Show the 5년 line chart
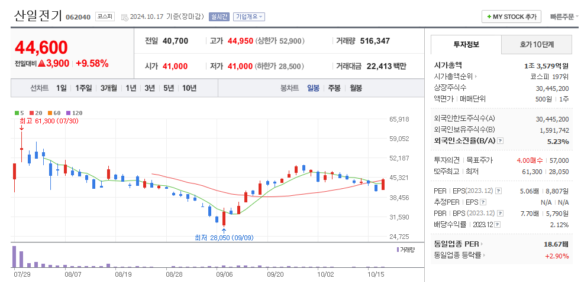 (169, 88)
